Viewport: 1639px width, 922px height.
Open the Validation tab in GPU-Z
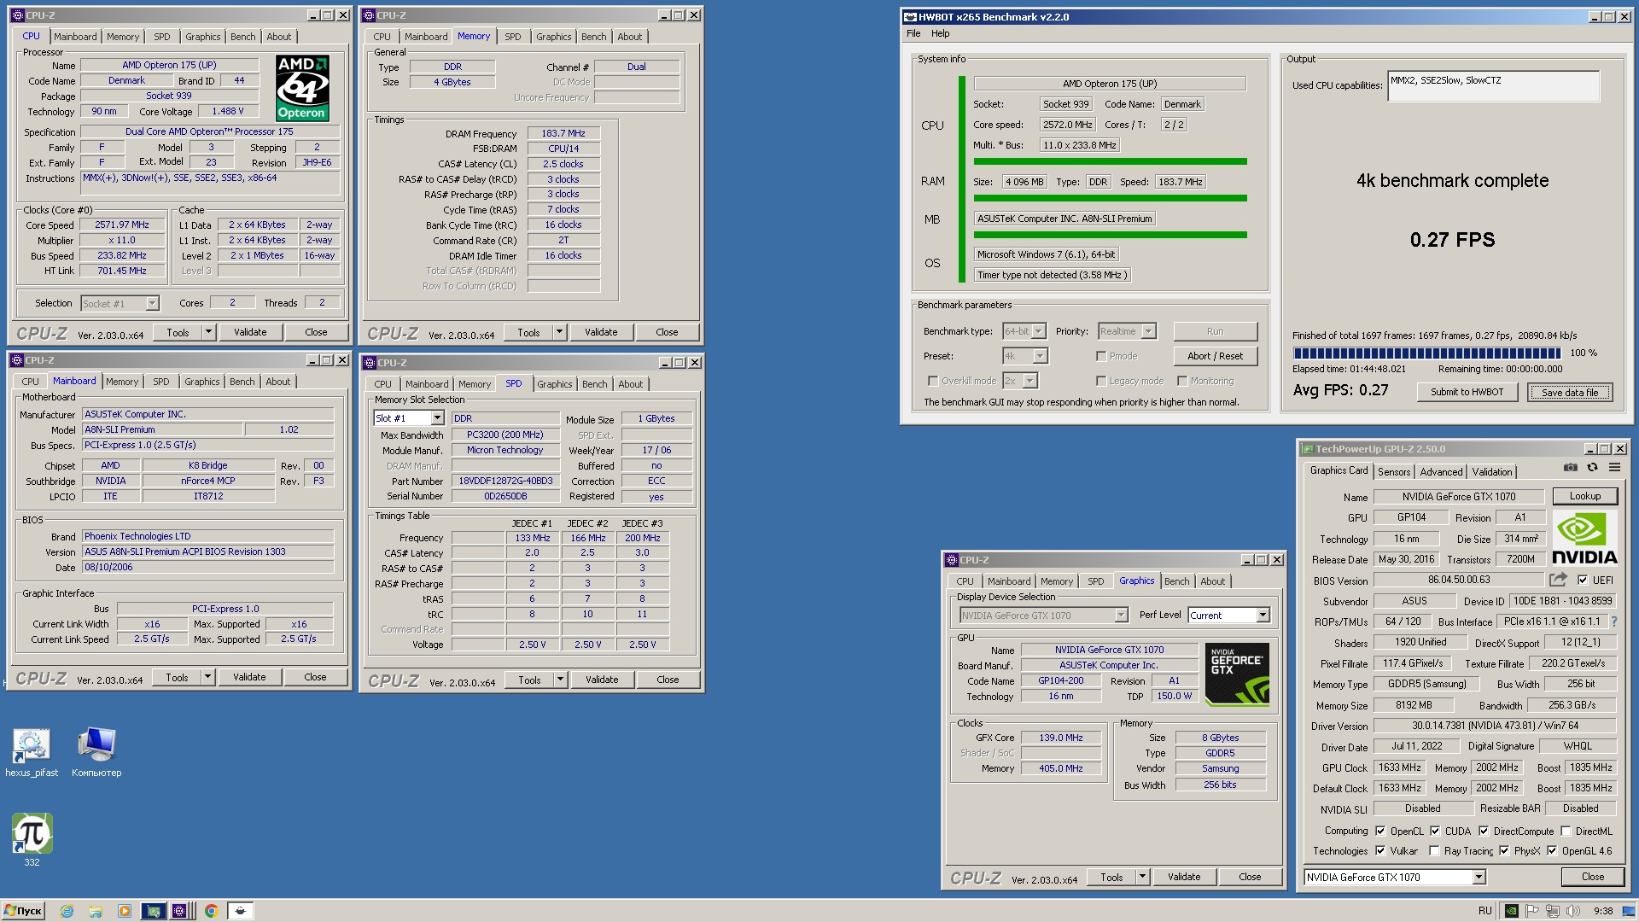[x=1491, y=472]
